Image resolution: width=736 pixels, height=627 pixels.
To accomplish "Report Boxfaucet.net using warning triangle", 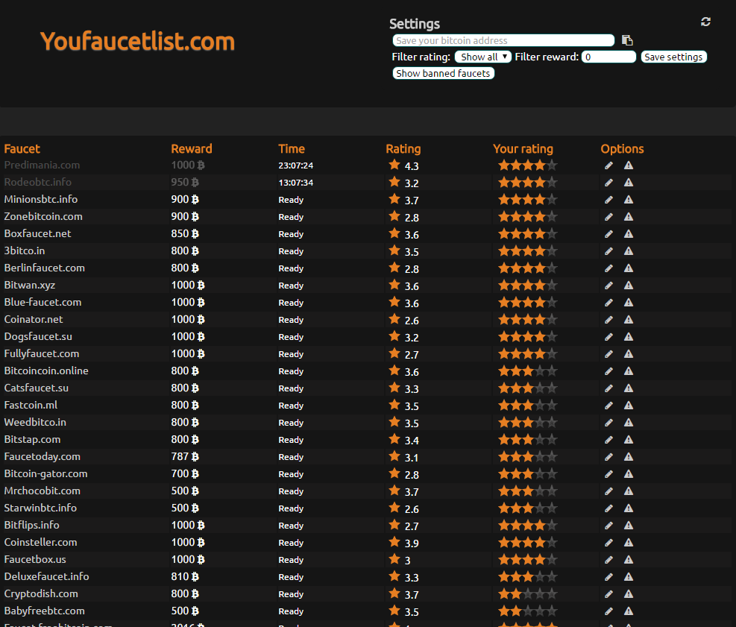I will coord(629,233).
